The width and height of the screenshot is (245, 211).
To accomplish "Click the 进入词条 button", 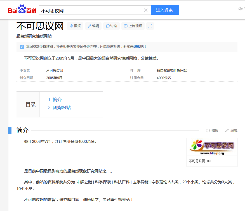I will tap(164, 10).
